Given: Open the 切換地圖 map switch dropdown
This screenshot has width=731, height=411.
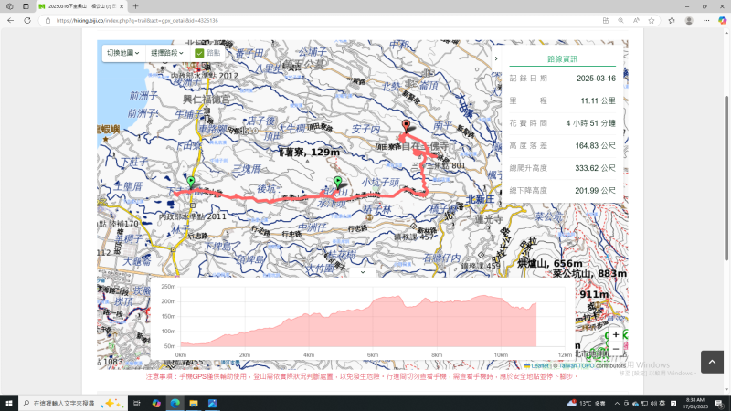Looking at the screenshot, I should (x=122, y=53).
